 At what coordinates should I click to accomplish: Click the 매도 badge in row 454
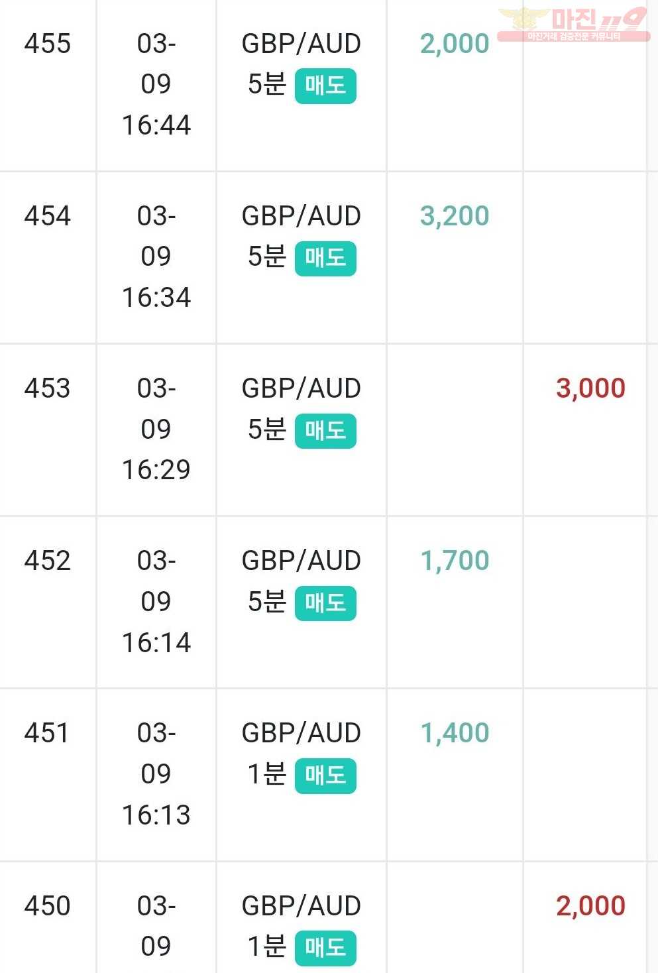325,258
